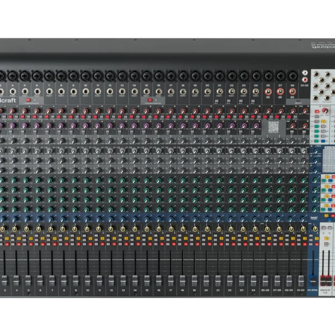
Task: Click the '27-28' label below the faders
Action: (x=277, y=290)
